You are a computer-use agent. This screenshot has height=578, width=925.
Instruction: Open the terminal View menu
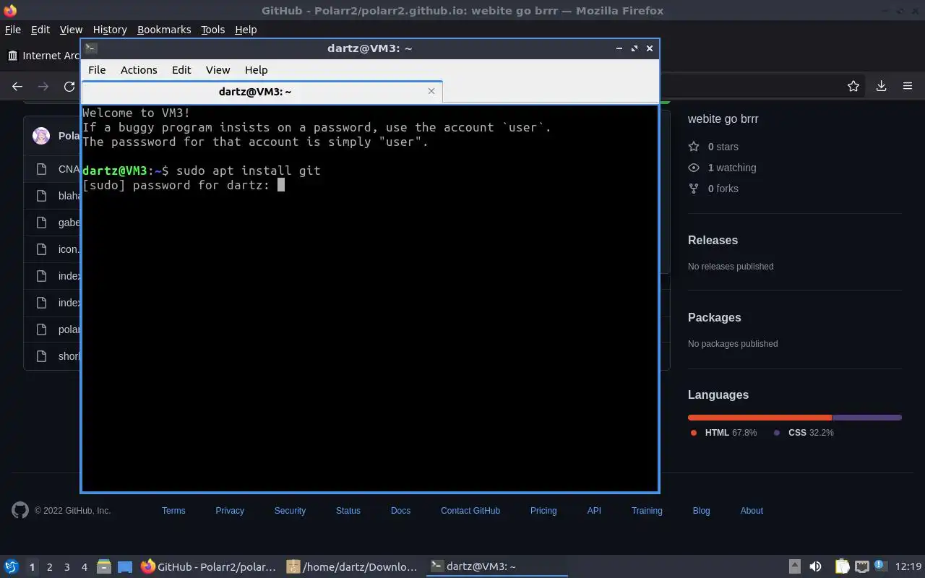pyautogui.click(x=218, y=70)
